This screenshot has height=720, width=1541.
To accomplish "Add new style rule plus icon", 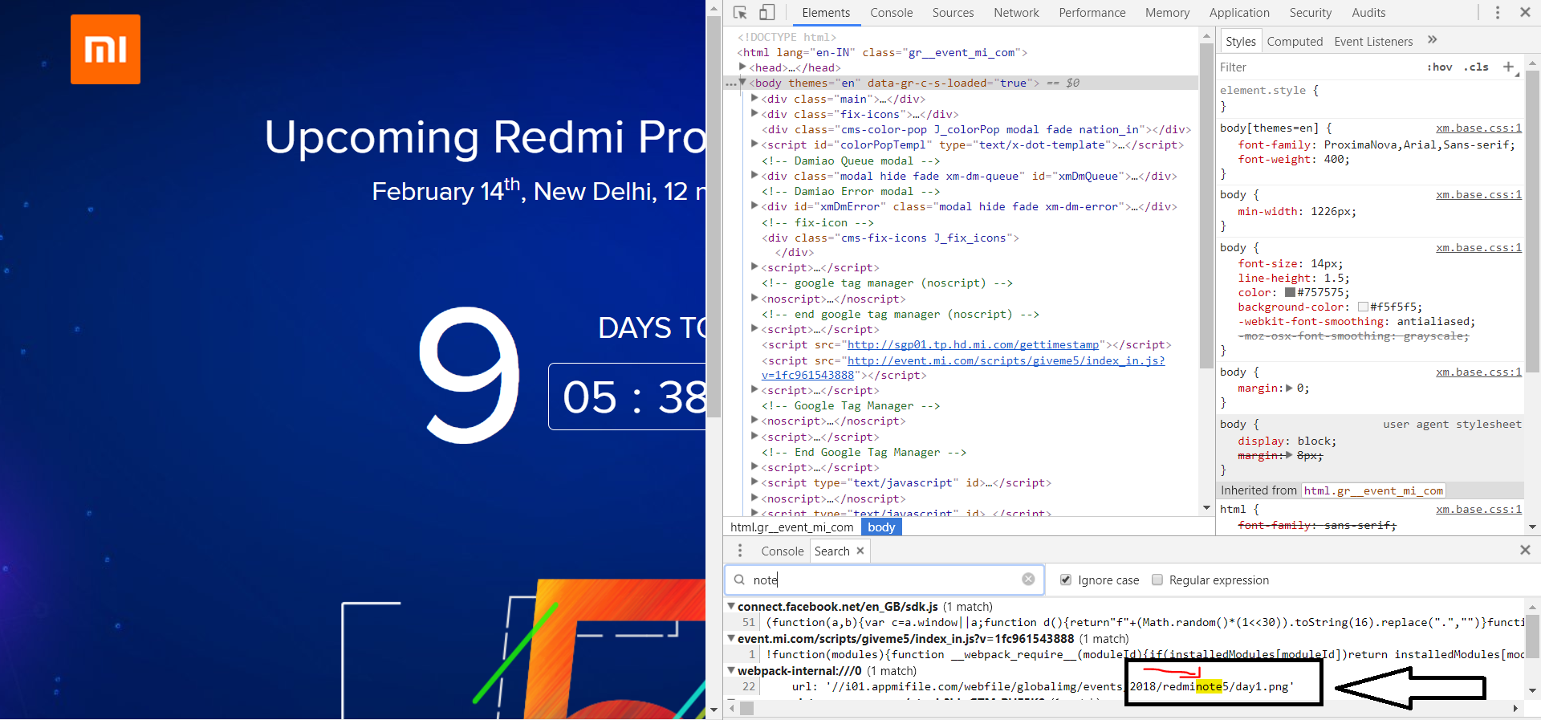I will (1509, 67).
